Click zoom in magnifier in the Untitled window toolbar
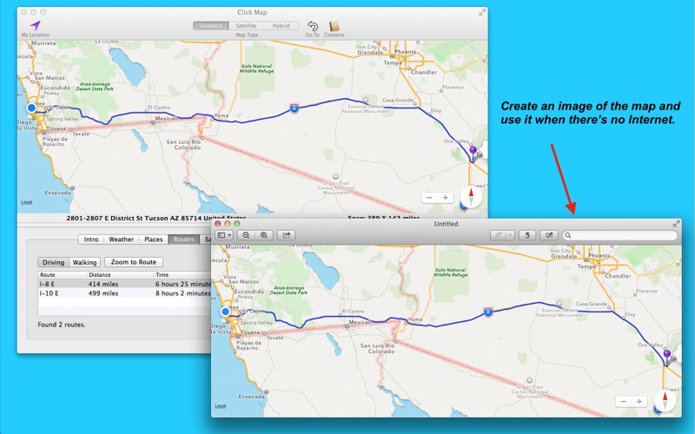This screenshot has width=695, height=434. 264,235
